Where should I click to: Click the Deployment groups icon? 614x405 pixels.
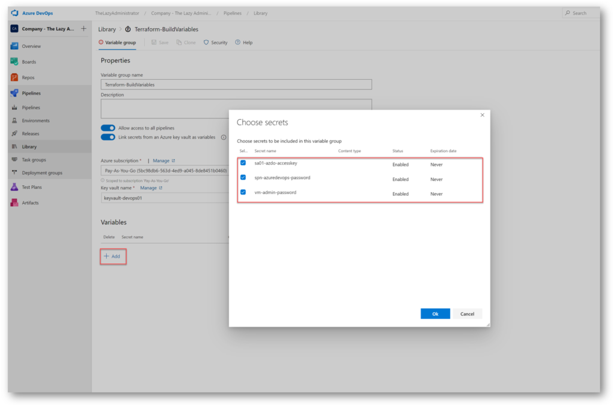[14, 173]
